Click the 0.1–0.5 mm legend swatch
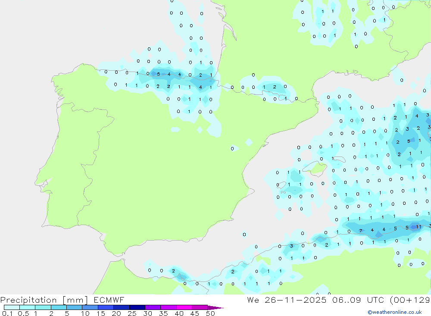431x316 pixels. [12, 307]
